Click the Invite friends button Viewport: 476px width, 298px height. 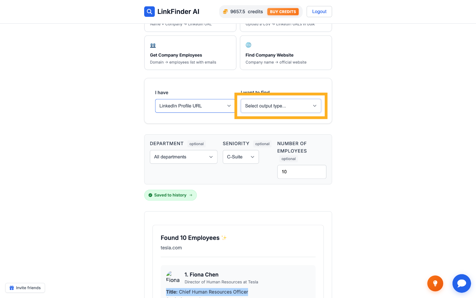point(25,288)
